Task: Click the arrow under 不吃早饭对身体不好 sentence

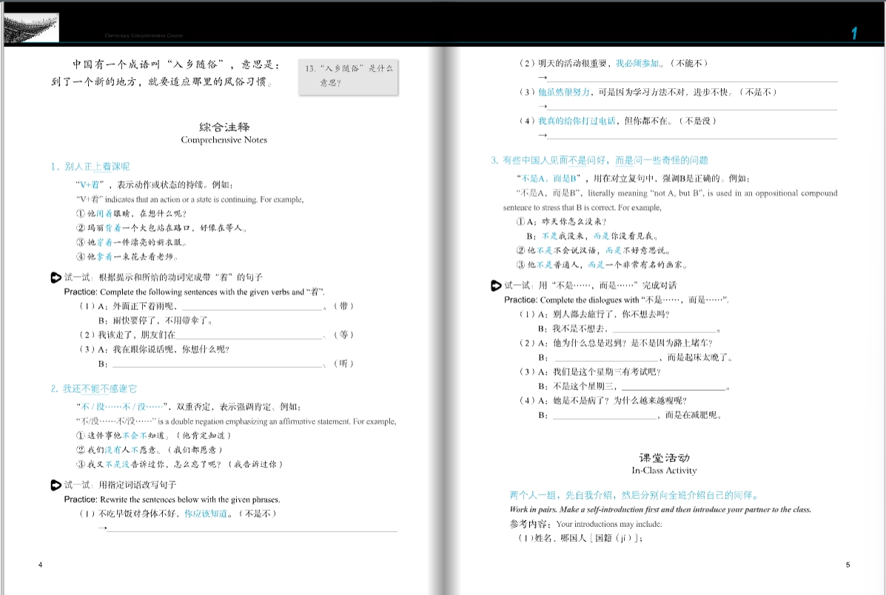Action: pyautogui.click(x=103, y=528)
